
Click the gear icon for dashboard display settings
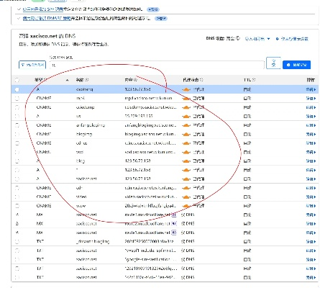(x=278, y=39)
